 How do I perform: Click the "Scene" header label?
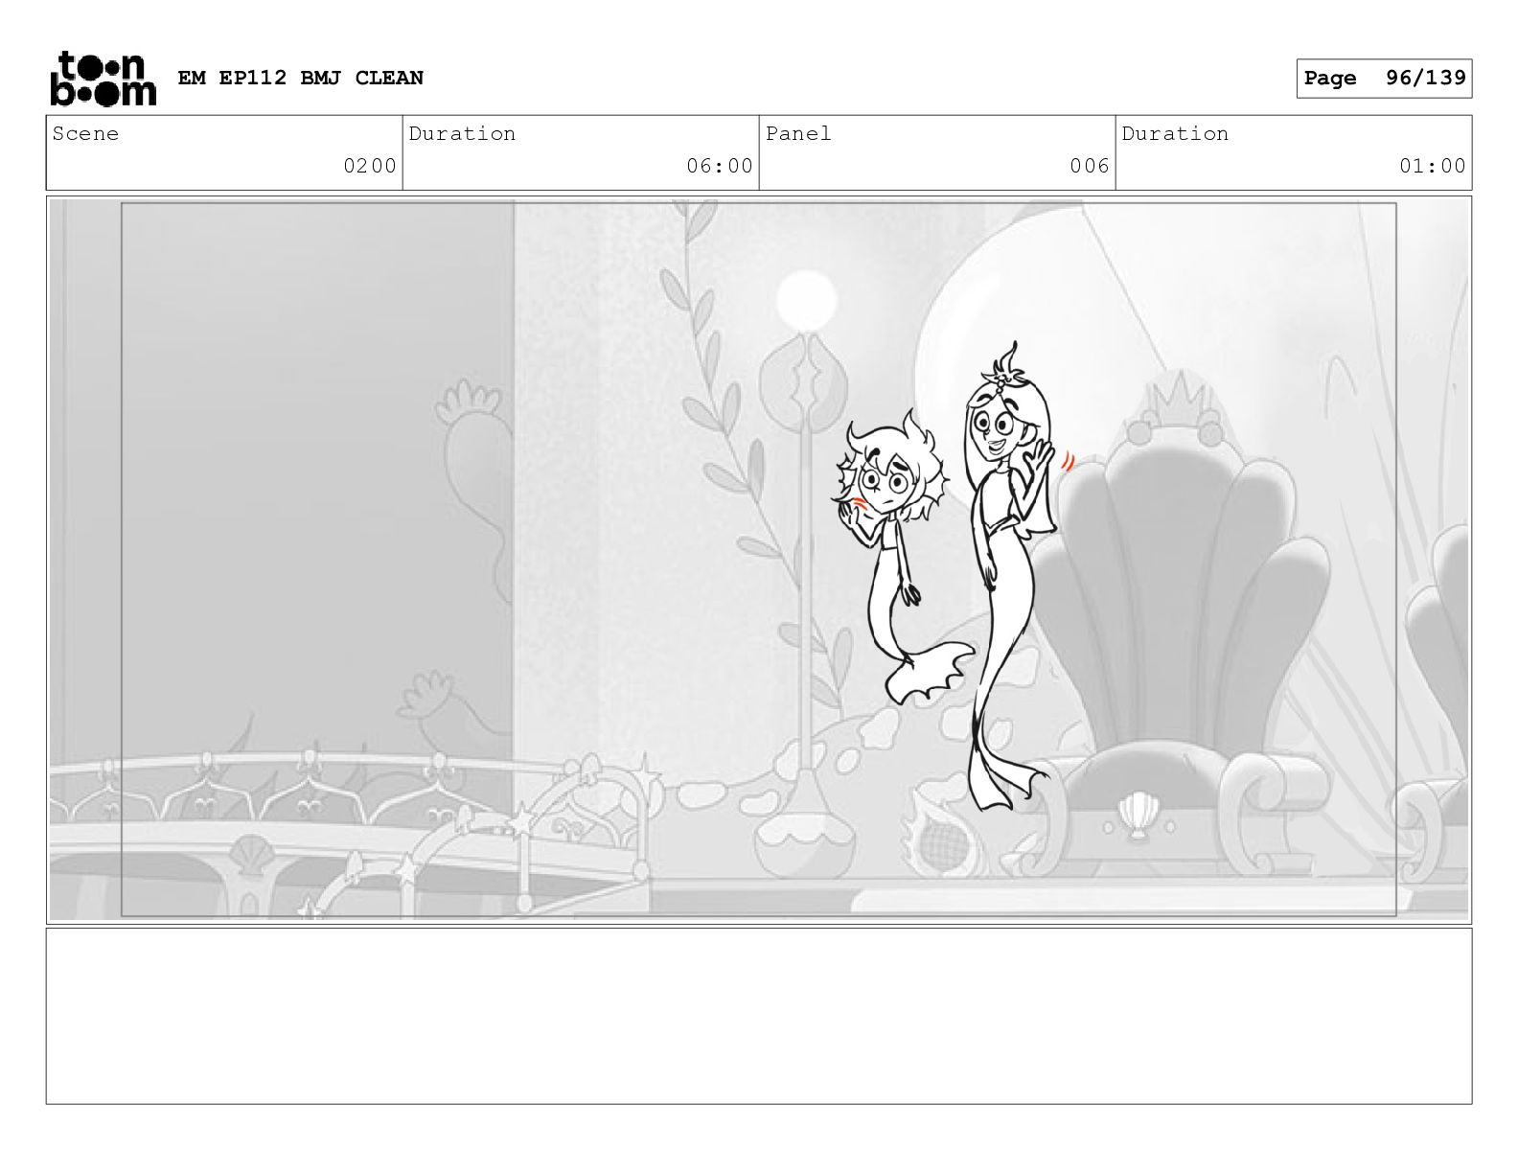[86, 134]
